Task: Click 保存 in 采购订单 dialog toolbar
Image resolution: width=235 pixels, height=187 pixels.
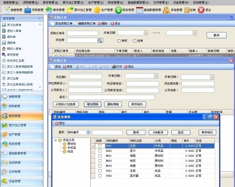Action: pos(68,67)
